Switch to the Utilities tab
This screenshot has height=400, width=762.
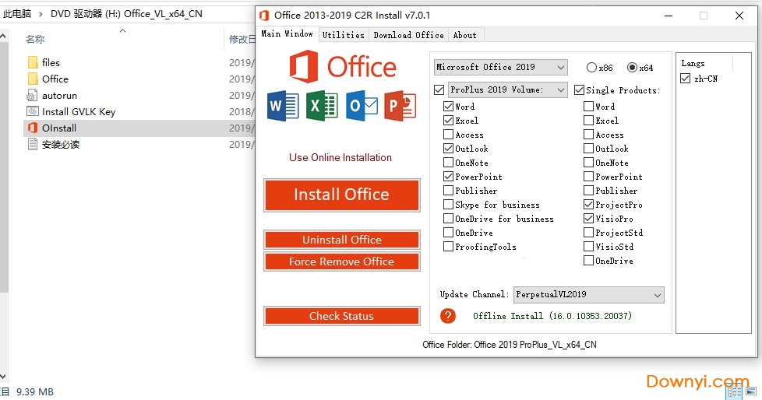[343, 35]
